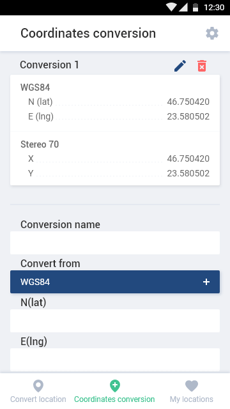Viewport: 230px width, 409px height.
Task: Expand the WGS84 Convert from selector
Action: [x=115, y=282]
